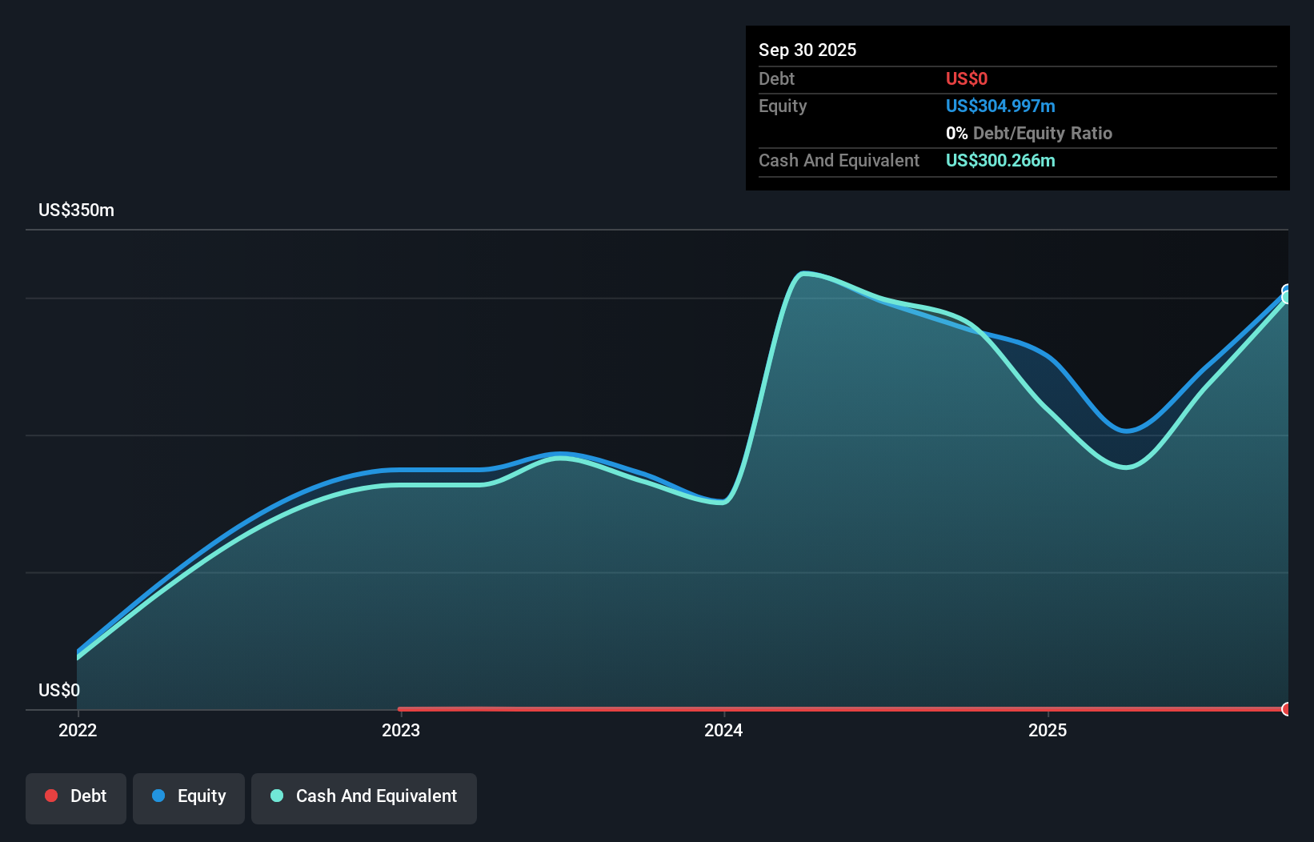Image resolution: width=1314 pixels, height=842 pixels.
Task: Click the 2023 x-axis label
Action: (401, 730)
